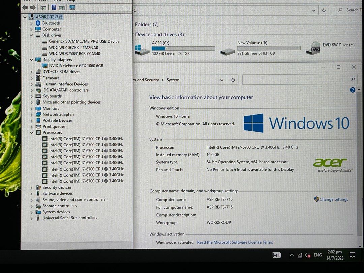Click the touch keyboard icon in the taskbar
Viewport: 364px width, 273px height.
tap(277, 255)
